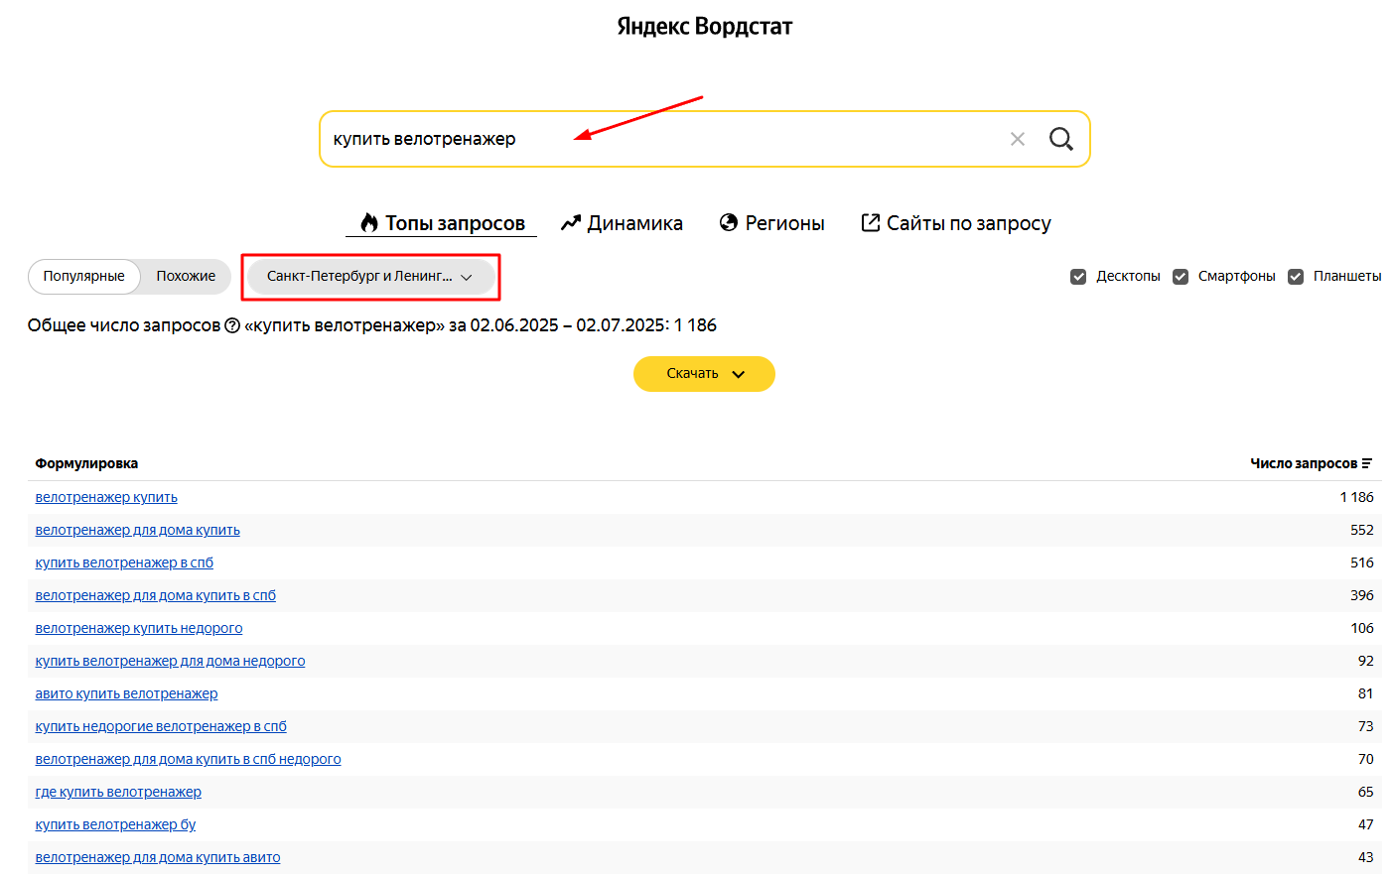The image size is (1392, 876).
Task: Switch to the Похожие queries option
Action: pos(186,277)
